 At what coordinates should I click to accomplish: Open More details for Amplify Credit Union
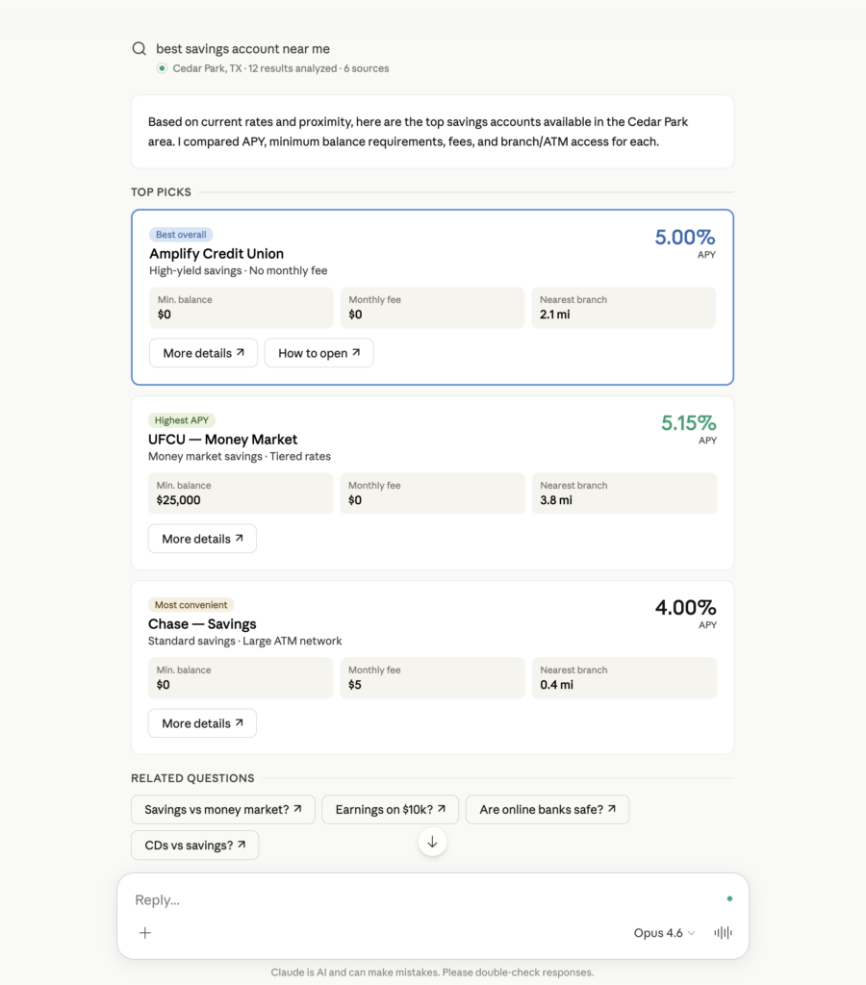(203, 353)
